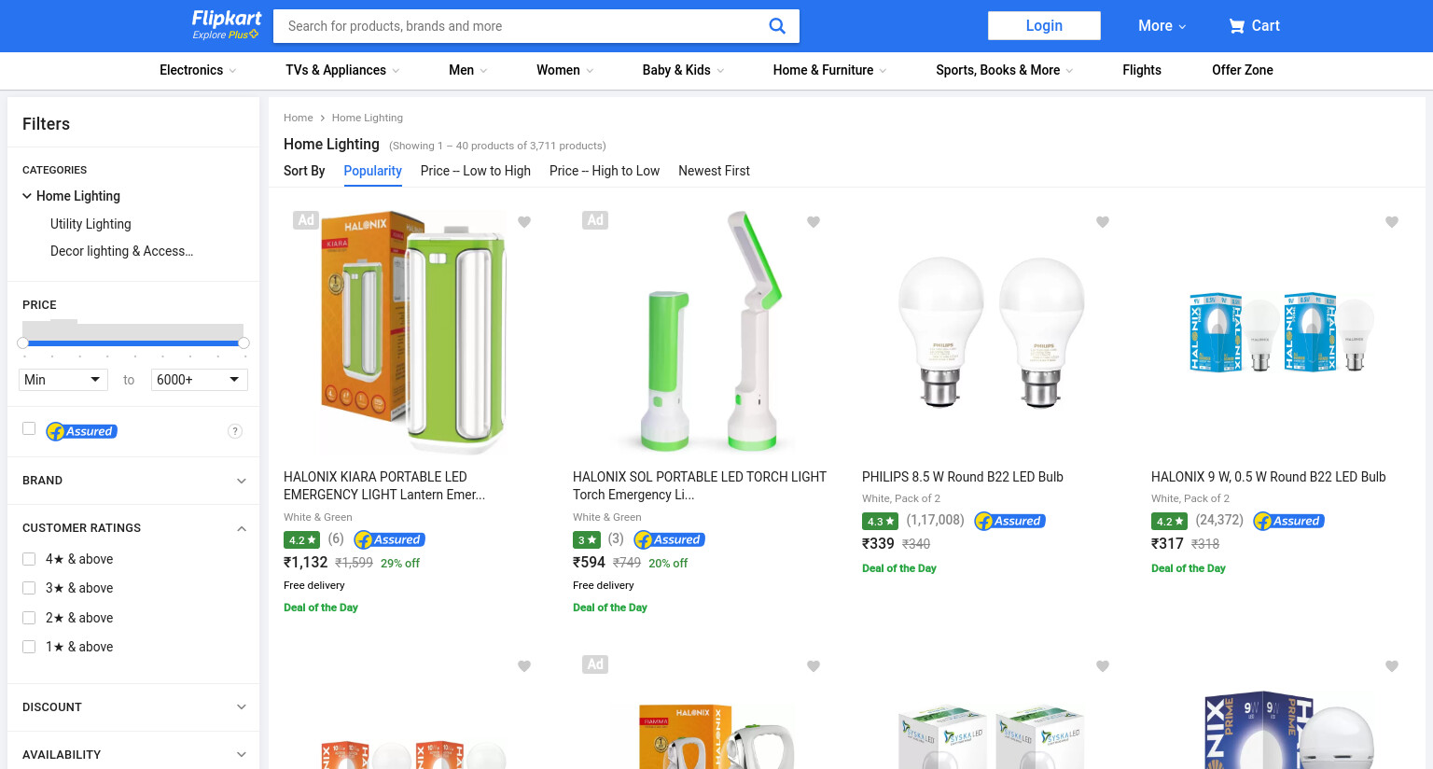Click Assured badge on Halonix Sol torch
The width and height of the screenshot is (1433, 769).
(670, 539)
